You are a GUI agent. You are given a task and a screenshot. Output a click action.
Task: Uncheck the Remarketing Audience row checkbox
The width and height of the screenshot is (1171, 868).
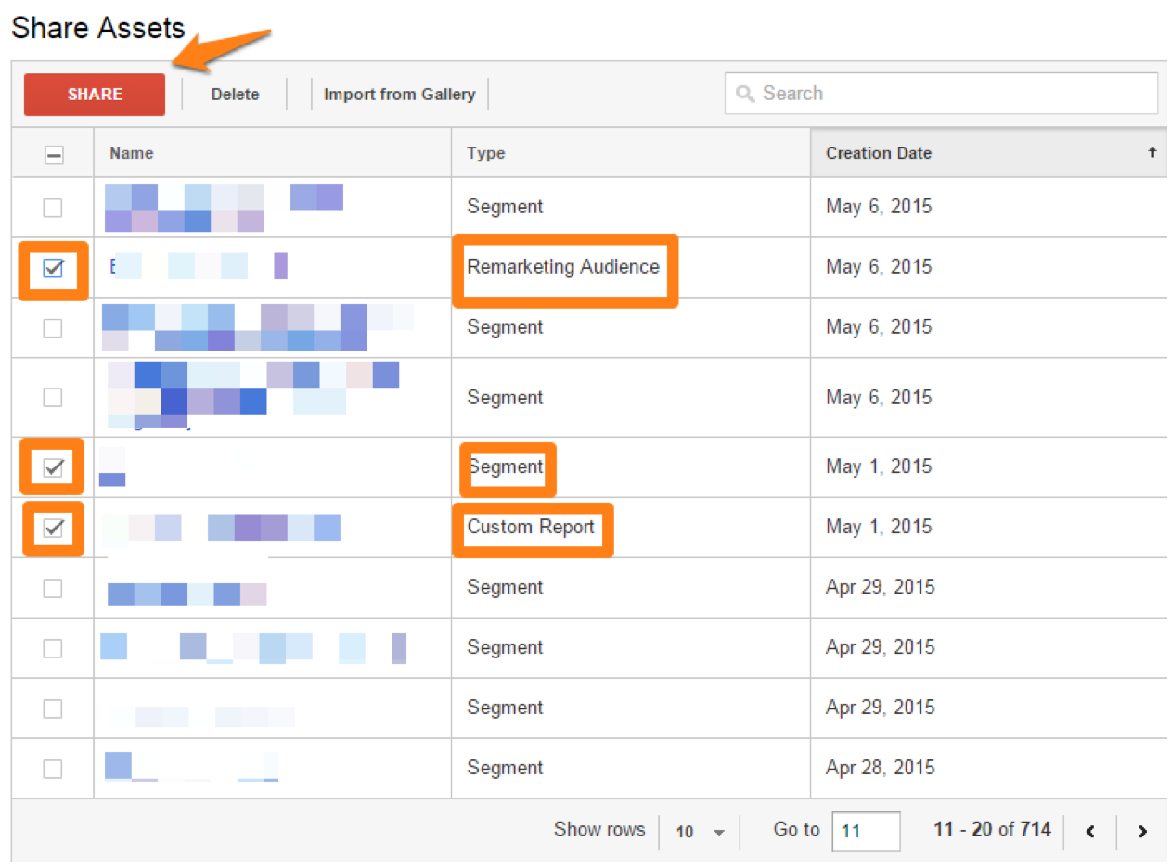[53, 269]
